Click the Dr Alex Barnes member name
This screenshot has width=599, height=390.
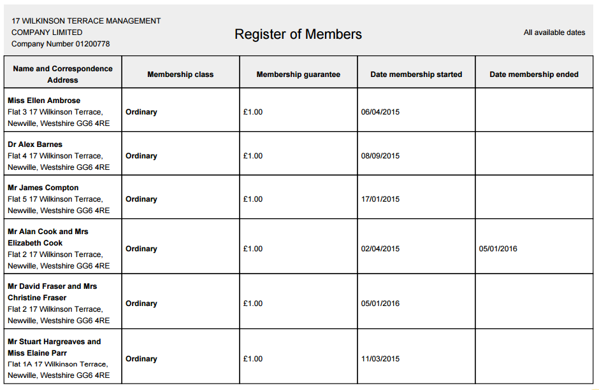point(35,144)
